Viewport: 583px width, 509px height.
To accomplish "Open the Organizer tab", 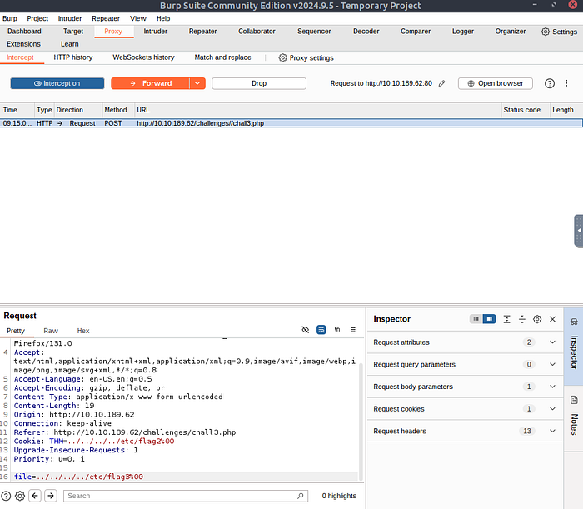I will point(510,32).
